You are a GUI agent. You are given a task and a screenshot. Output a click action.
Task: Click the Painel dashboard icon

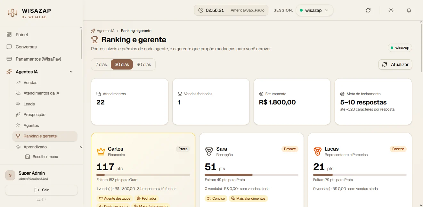pos(9,35)
